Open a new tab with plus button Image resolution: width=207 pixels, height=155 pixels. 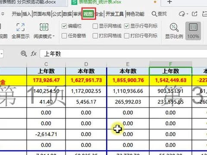(169, 2)
